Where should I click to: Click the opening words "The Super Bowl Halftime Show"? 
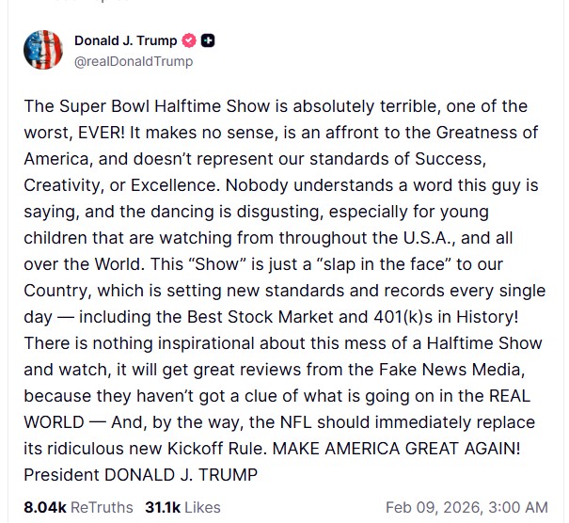tap(132, 106)
